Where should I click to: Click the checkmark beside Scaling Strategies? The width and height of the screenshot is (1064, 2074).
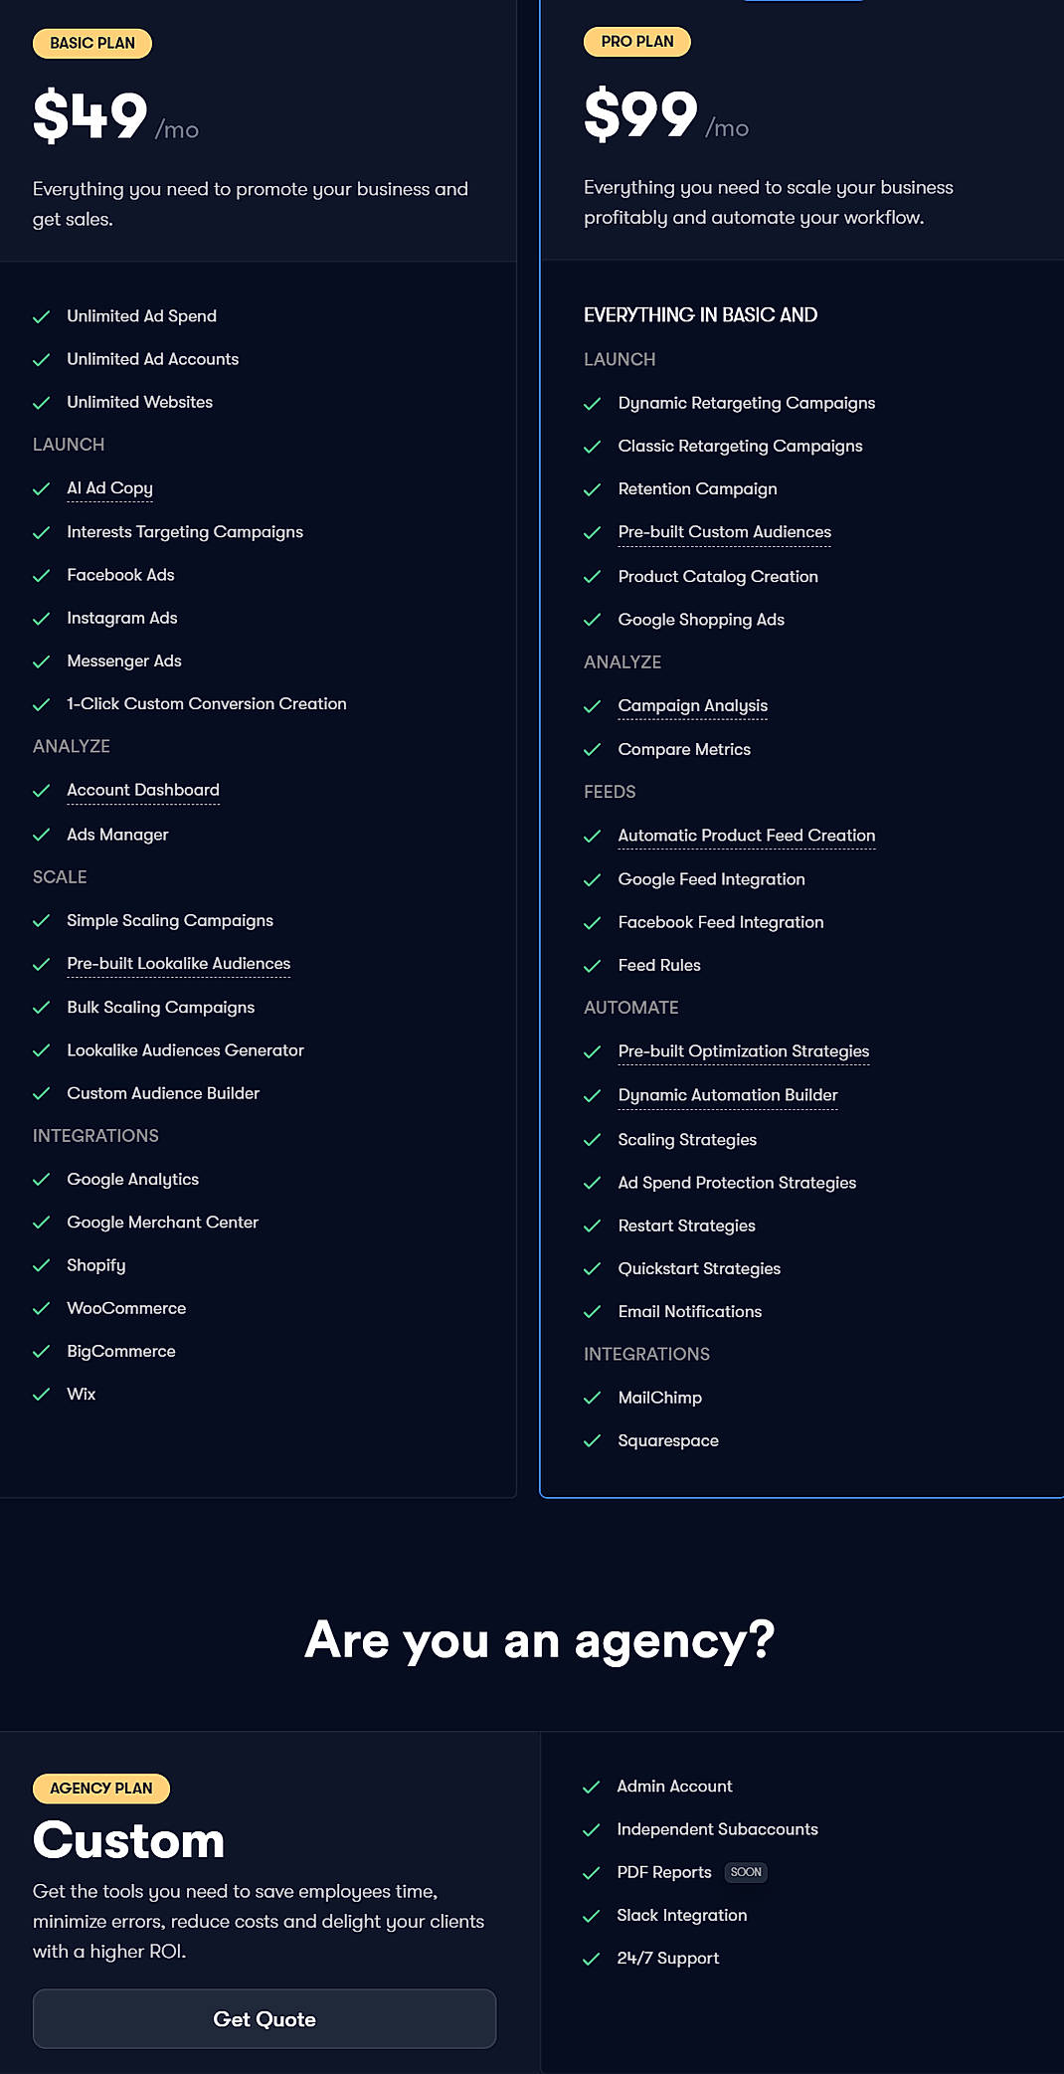pos(593,1139)
